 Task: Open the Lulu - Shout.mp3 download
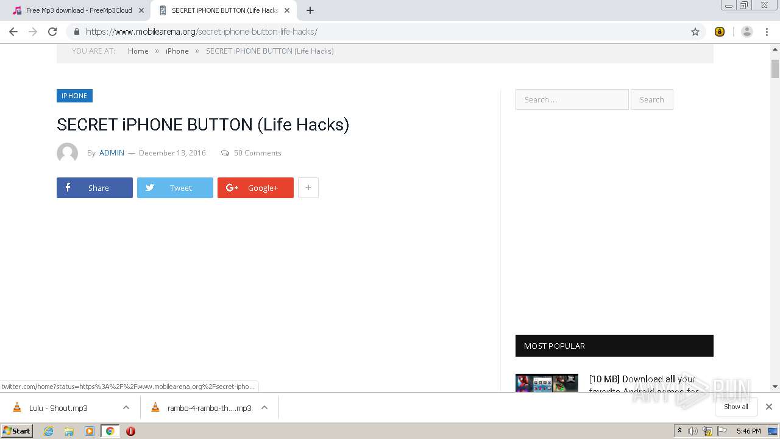pyautogui.click(x=58, y=408)
